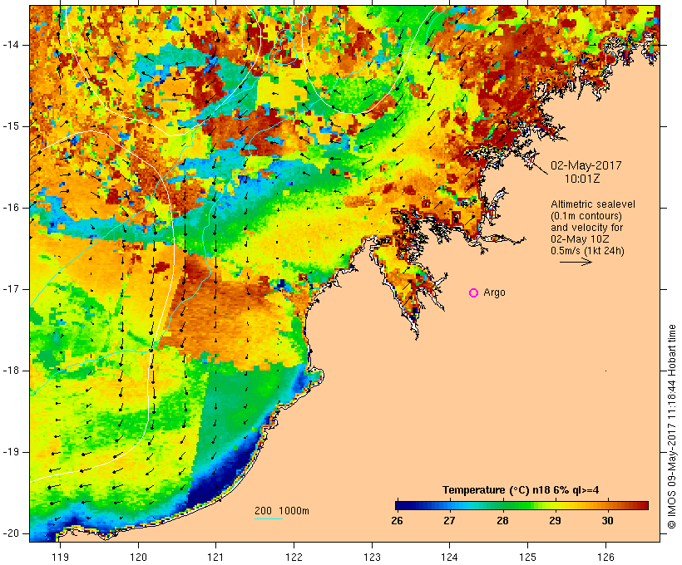
Task: Click the '(0.1m contours)' legend text
Action: 586,216
